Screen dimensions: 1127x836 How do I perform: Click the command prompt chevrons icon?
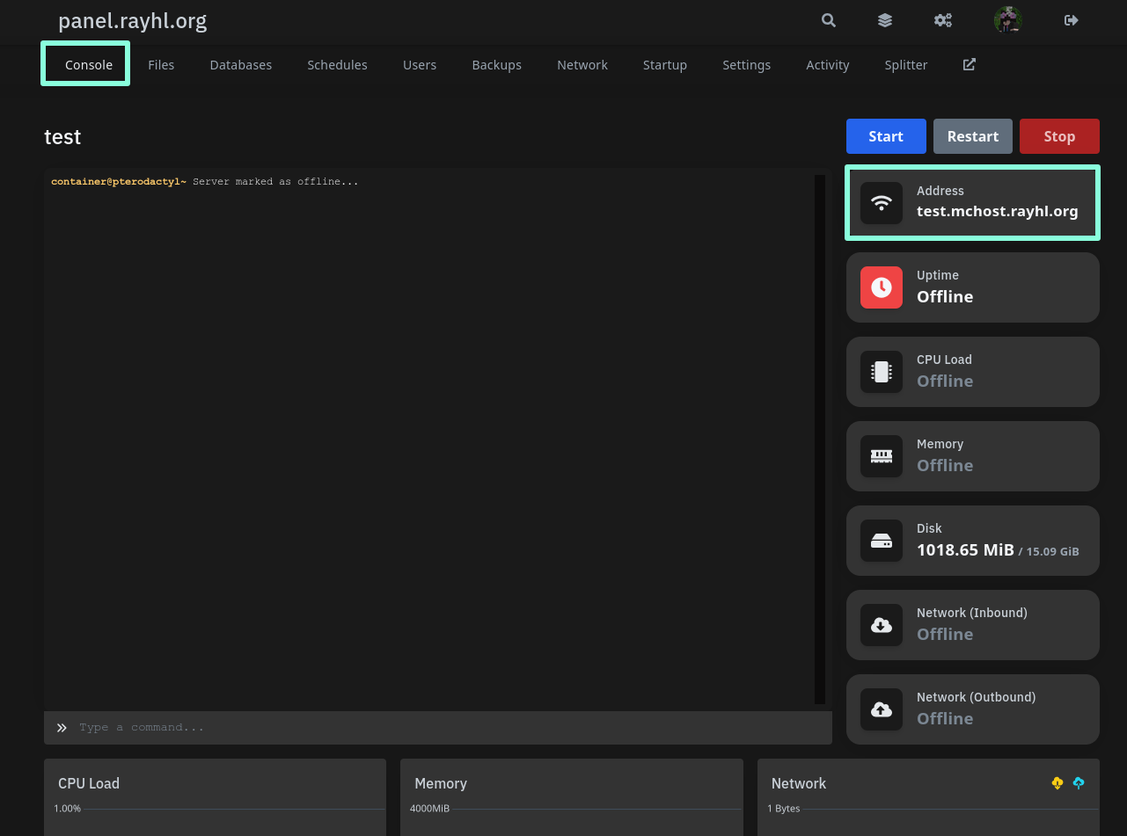62,728
